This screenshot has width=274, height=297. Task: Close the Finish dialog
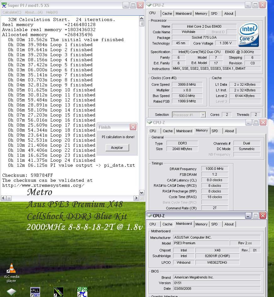133,127
